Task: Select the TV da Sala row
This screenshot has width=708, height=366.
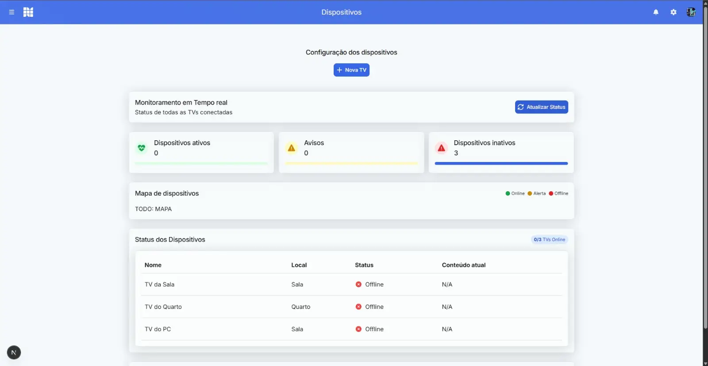Action: (x=160, y=285)
